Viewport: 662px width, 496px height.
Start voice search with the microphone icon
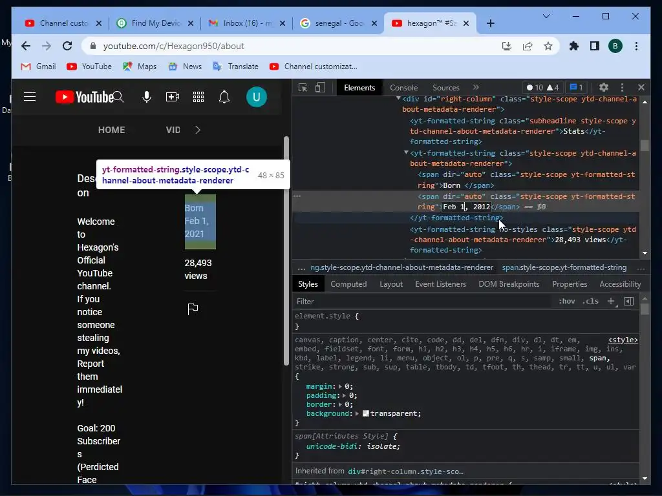click(x=147, y=97)
